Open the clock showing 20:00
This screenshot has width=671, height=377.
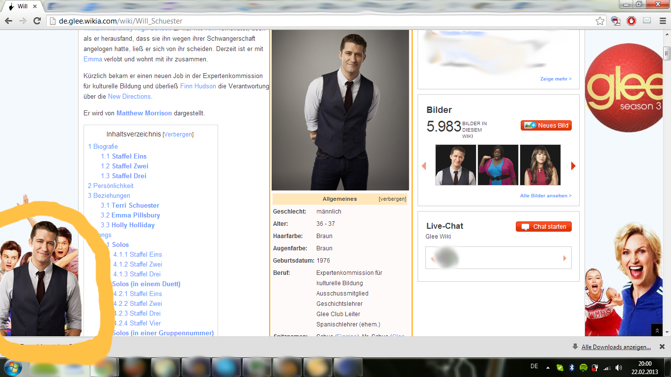(645, 367)
